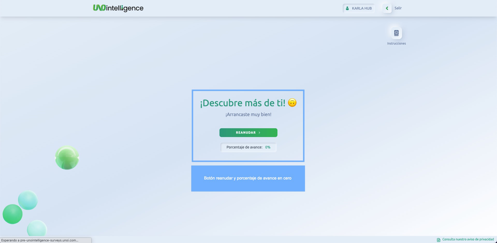Click the user profile icon beside KARLA HUB
497x243 pixels.
tap(347, 8)
